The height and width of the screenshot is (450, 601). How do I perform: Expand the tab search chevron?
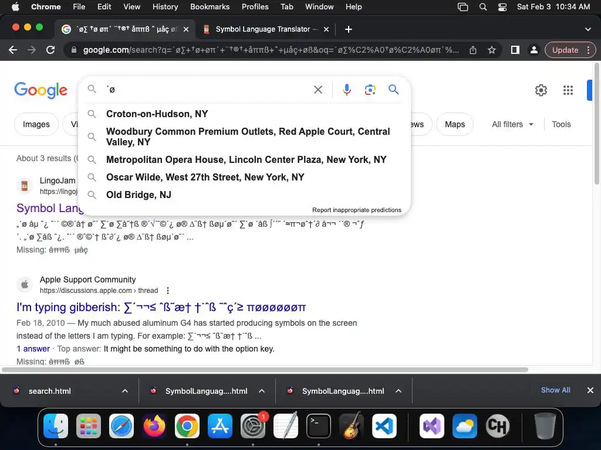[588, 29]
